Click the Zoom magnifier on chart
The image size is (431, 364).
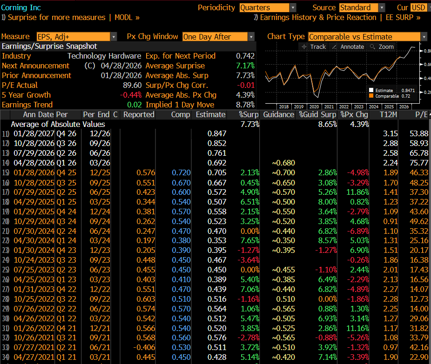tap(382, 46)
